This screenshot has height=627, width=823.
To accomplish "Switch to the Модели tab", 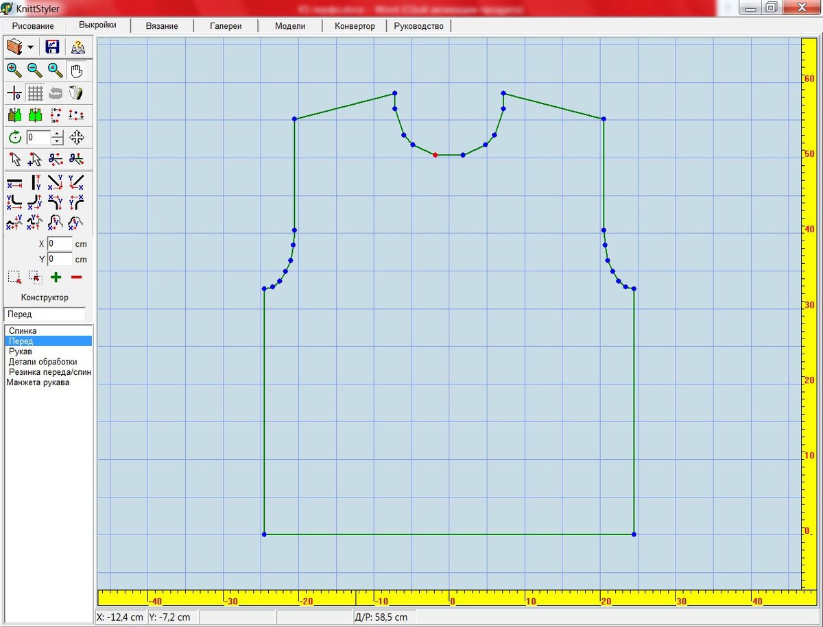I will pos(290,26).
